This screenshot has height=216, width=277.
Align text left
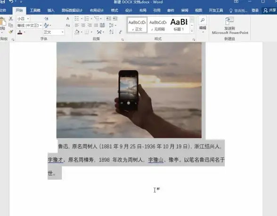[x=77, y=25]
